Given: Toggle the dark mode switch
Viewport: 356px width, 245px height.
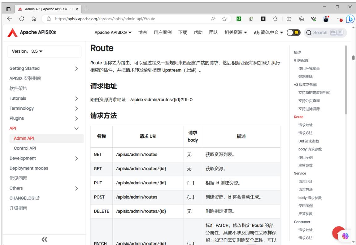Looking at the screenshot, I should coord(293,33).
